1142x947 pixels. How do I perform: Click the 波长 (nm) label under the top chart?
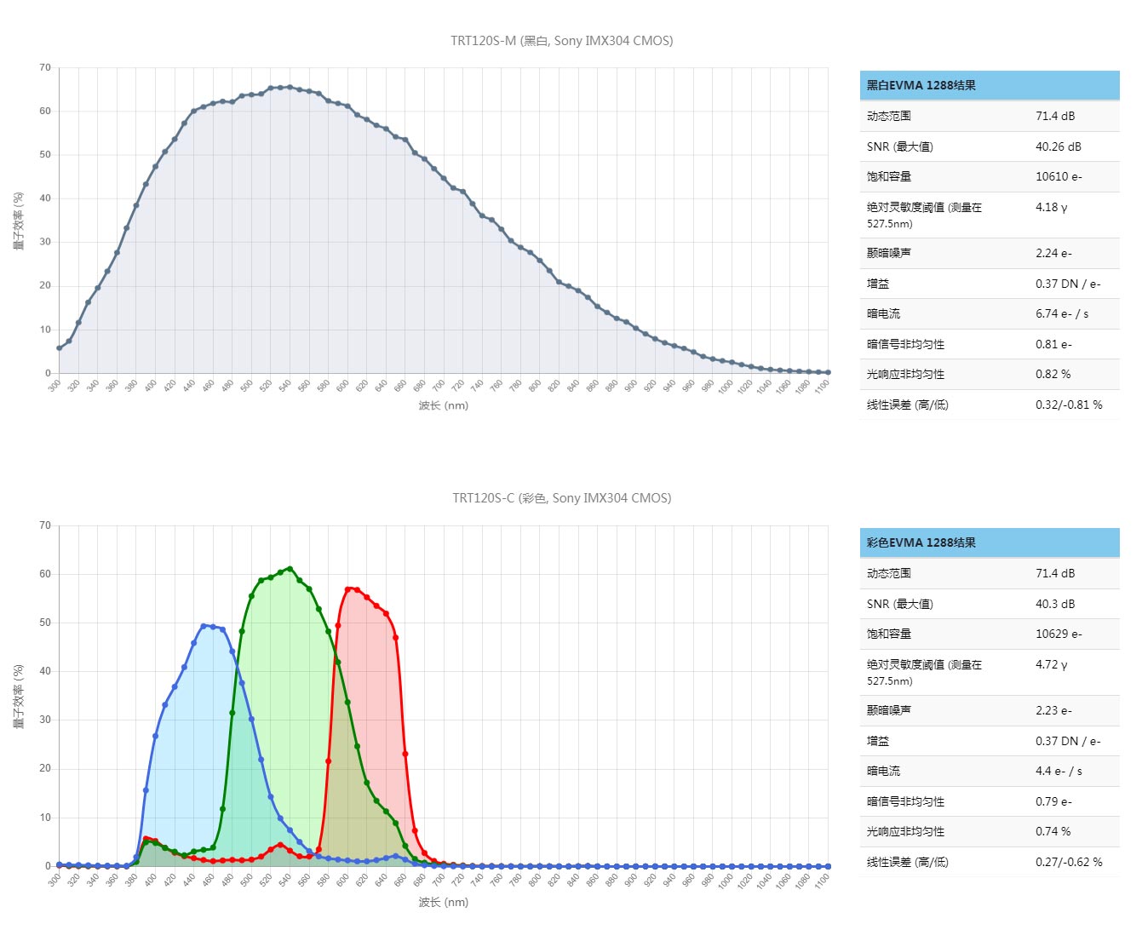[443, 405]
